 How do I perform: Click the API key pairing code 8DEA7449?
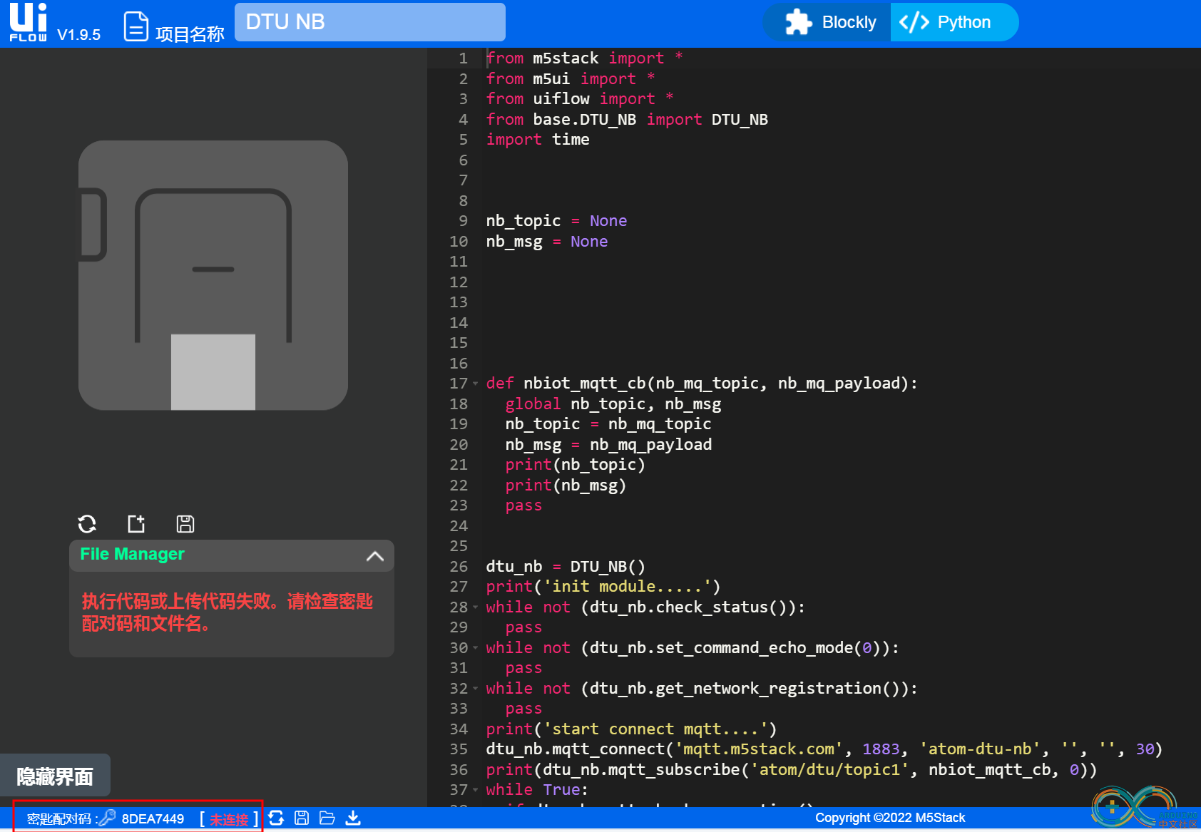click(153, 818)
